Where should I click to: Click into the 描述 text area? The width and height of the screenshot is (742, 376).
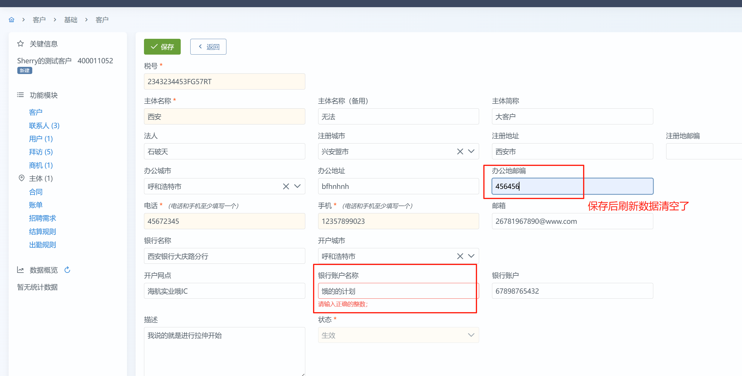[x=224, y=351]
